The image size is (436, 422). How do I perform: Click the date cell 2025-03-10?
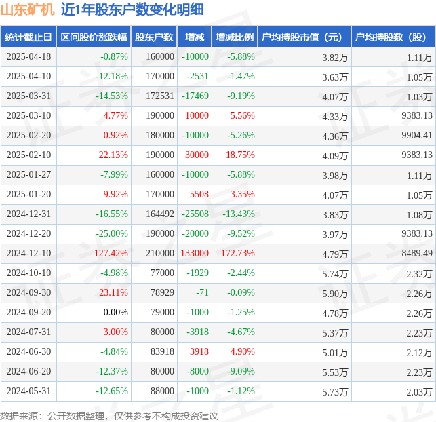(x=29, y=115)
